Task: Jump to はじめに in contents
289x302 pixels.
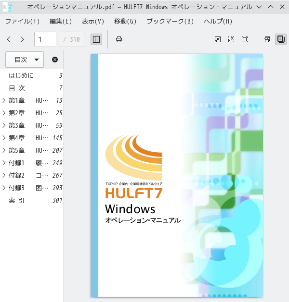Action: 21,75
